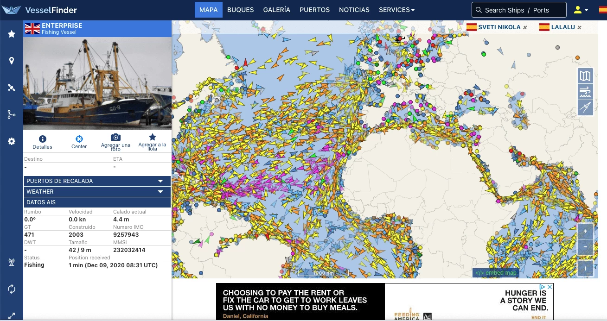
Task: Click the position received timestamp
Action: coord(113,265)
